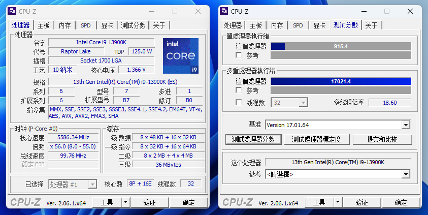Click the multi-thread reference empty bar
The image size is (428, 215).
[x=341, y=90]
